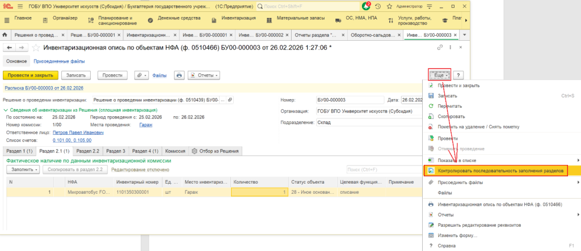
Task: Open the help question mark button
Action: point(459,75)
